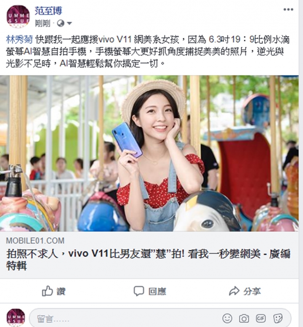
Task: Open the GIF picker in comment box
Action: (260, 318)
